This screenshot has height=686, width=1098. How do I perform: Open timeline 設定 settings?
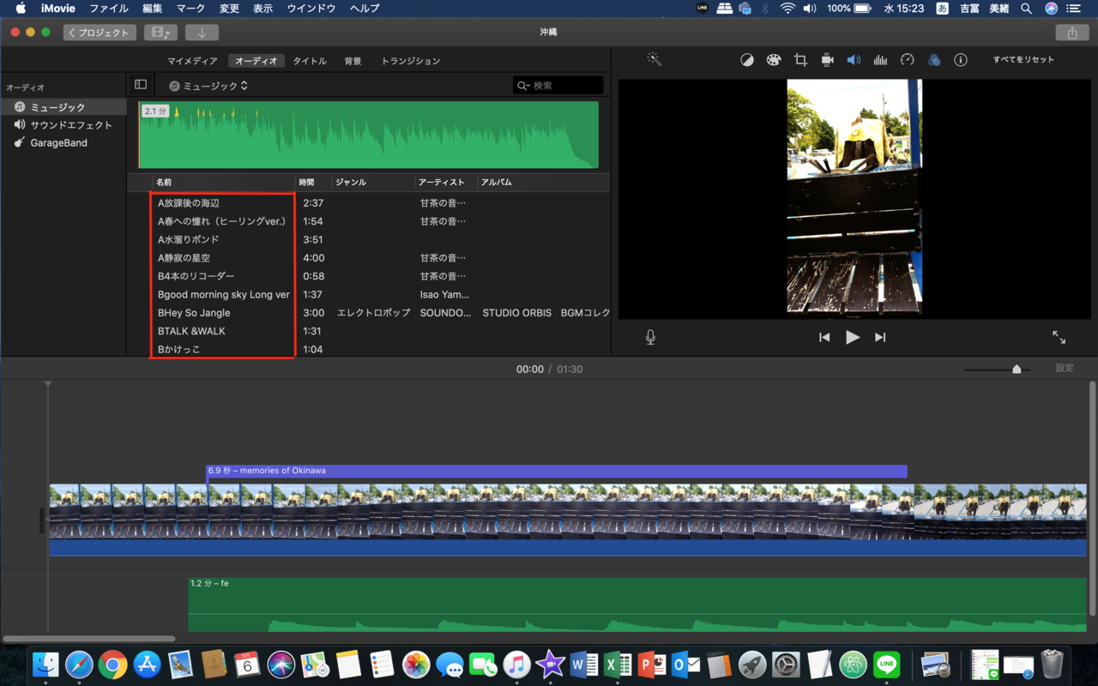[x=1065, y=368]
